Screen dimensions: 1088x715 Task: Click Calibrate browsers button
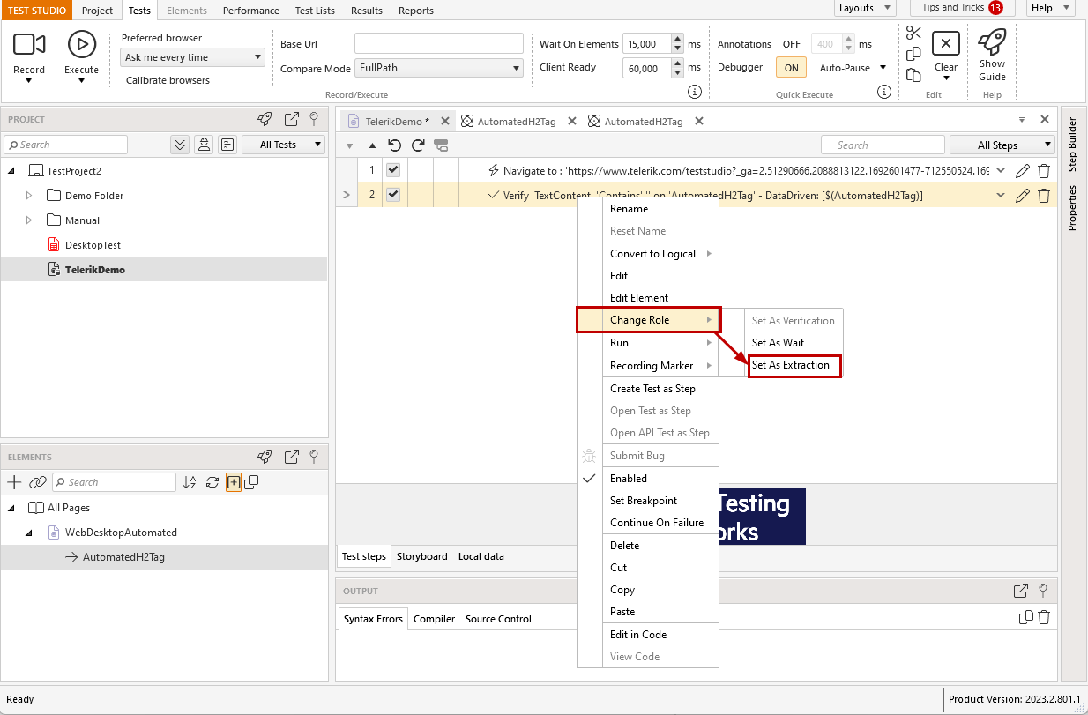pos(168,80)
